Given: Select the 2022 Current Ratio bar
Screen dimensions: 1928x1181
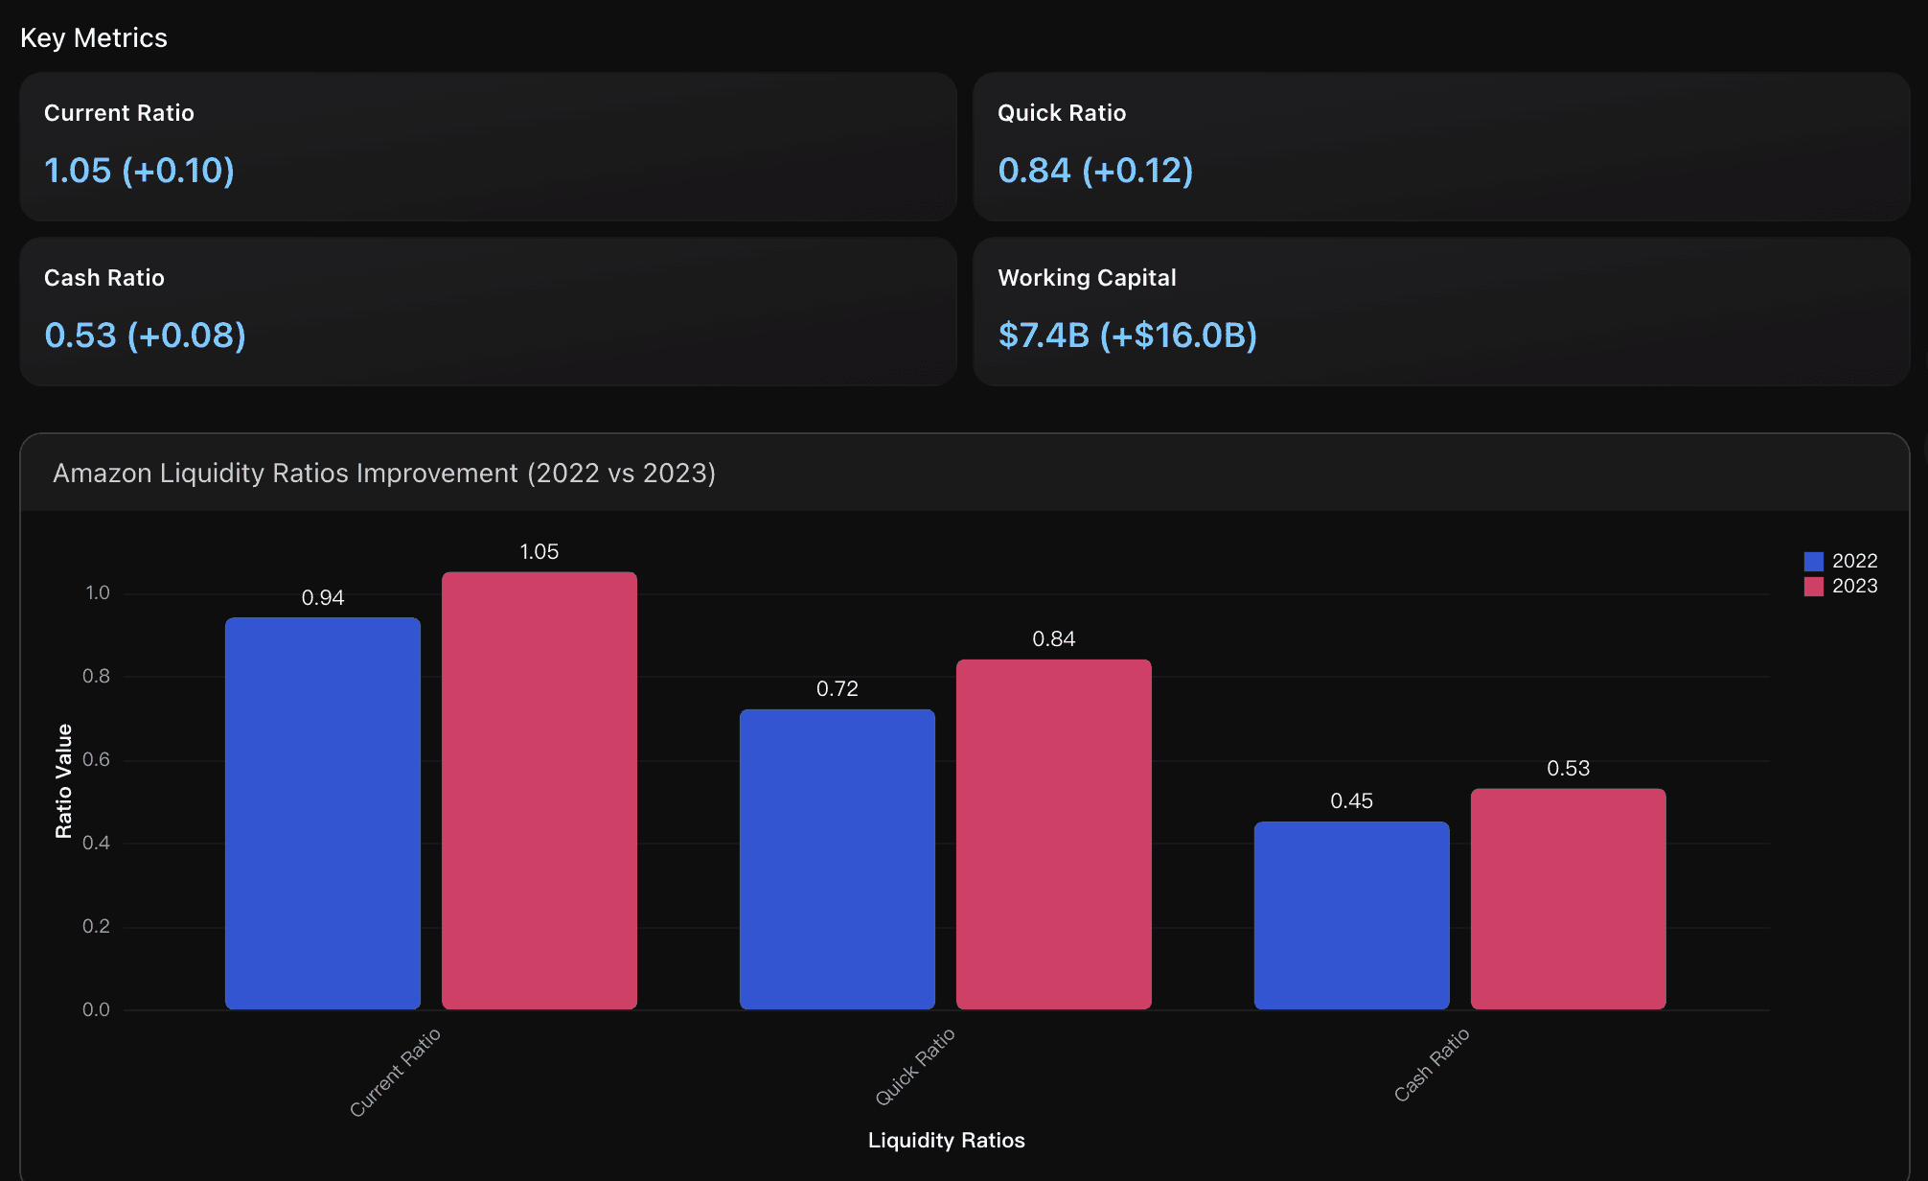Looking at the screenshot, I should (x=323, y=813).
